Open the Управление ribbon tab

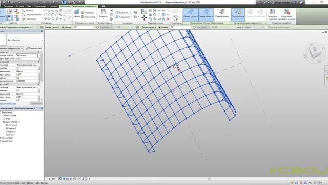(x=40, y=6)
